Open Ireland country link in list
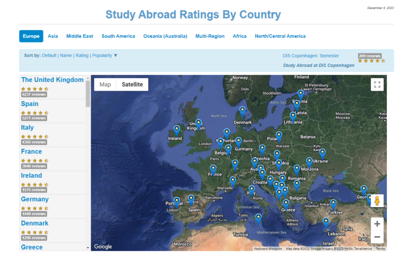The height and width of the screenshot is (276, 408). pyautogui.click(x=31, y=176)
